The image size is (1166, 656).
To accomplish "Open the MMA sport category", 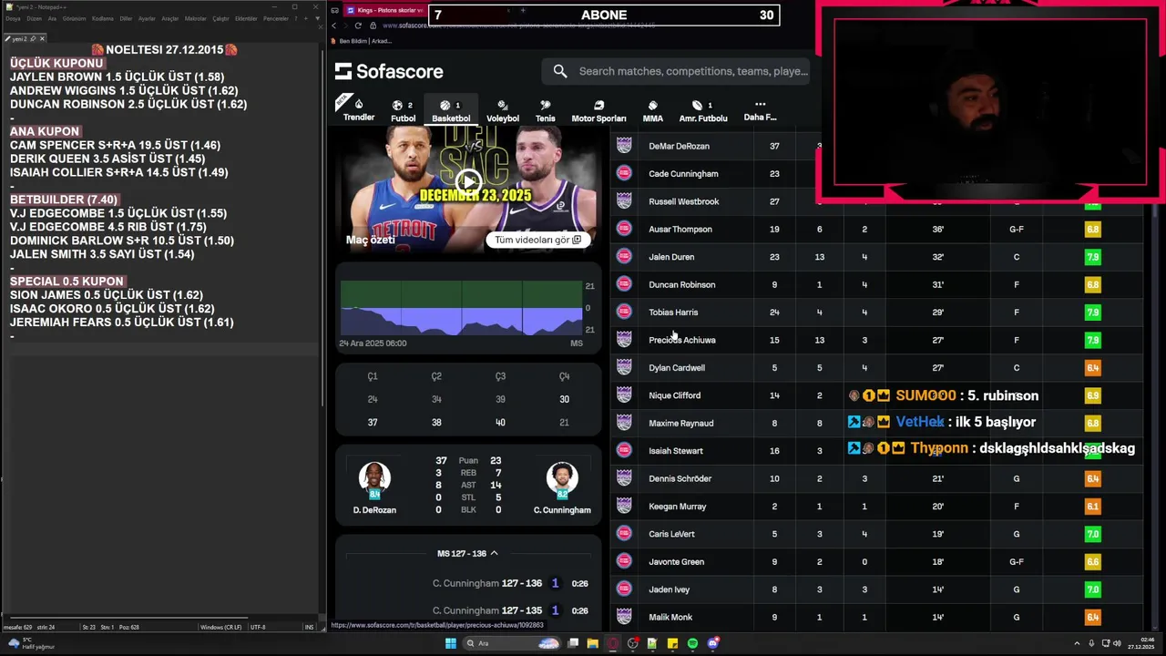I will [652, 110].
